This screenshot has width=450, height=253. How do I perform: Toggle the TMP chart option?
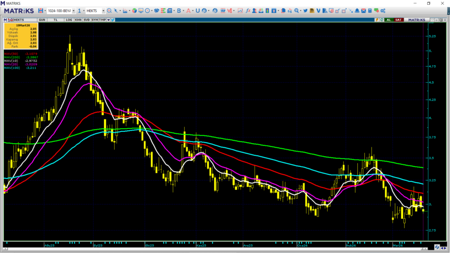coord(102,20)
